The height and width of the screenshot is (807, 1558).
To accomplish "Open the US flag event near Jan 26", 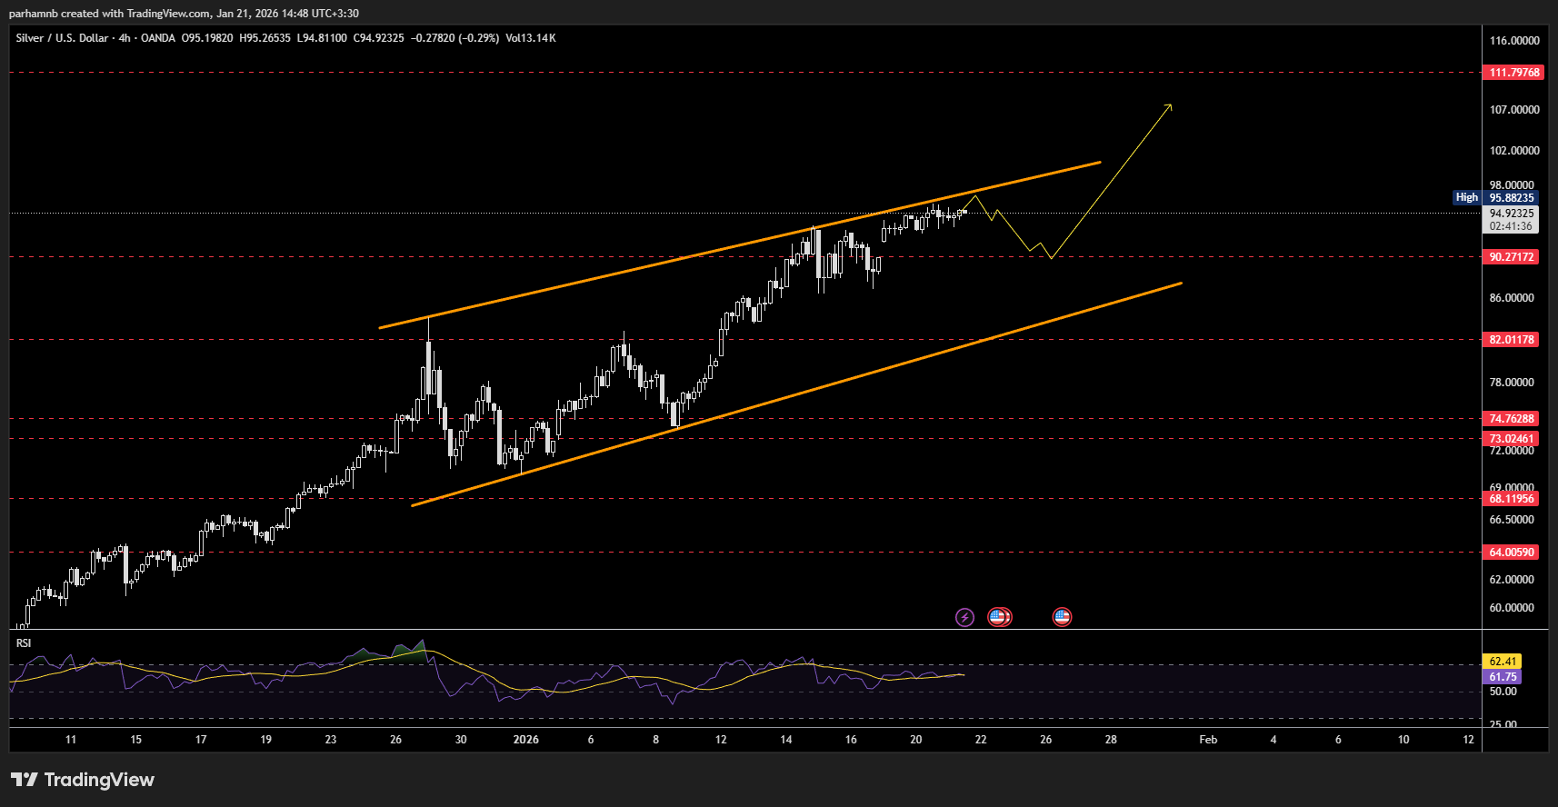I will pos(1062,618).
